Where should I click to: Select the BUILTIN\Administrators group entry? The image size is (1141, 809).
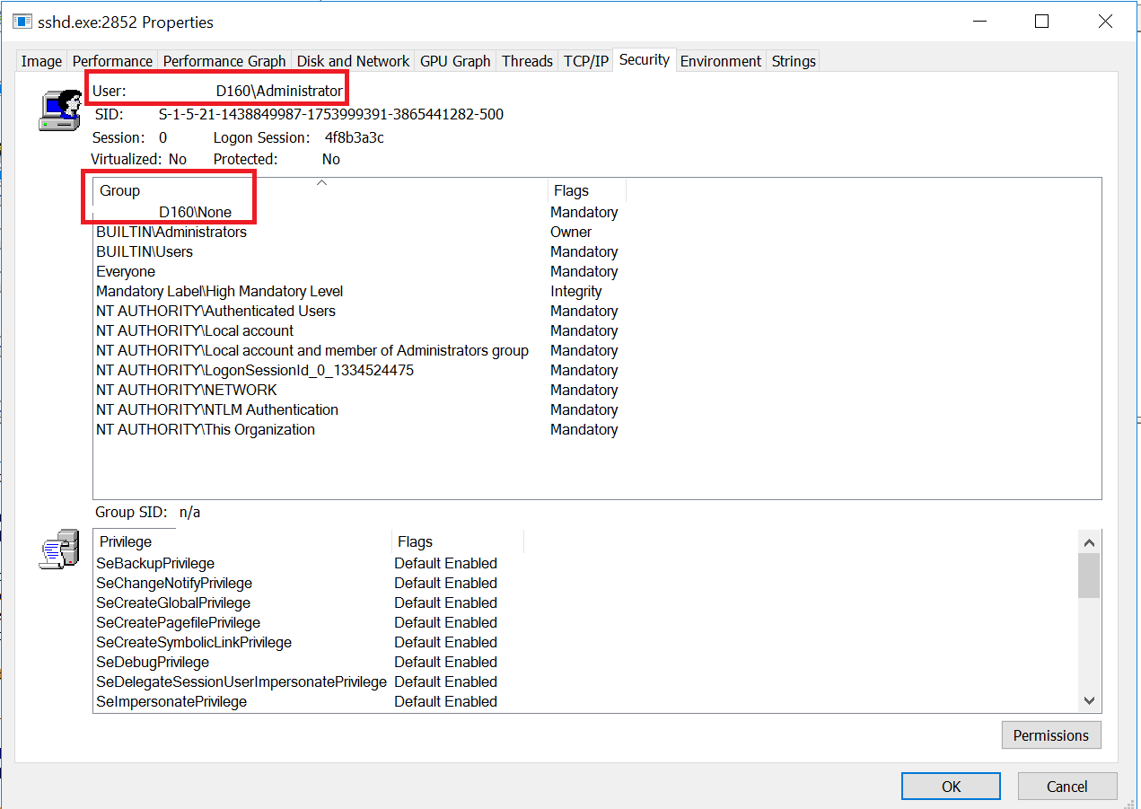tap(171, 232)
